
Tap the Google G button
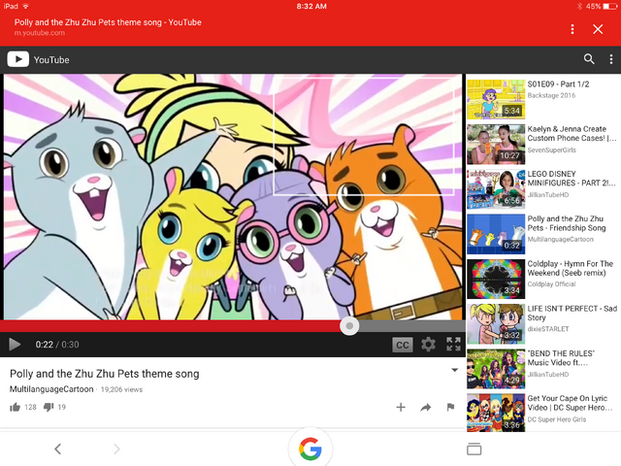tap(310, 449)
